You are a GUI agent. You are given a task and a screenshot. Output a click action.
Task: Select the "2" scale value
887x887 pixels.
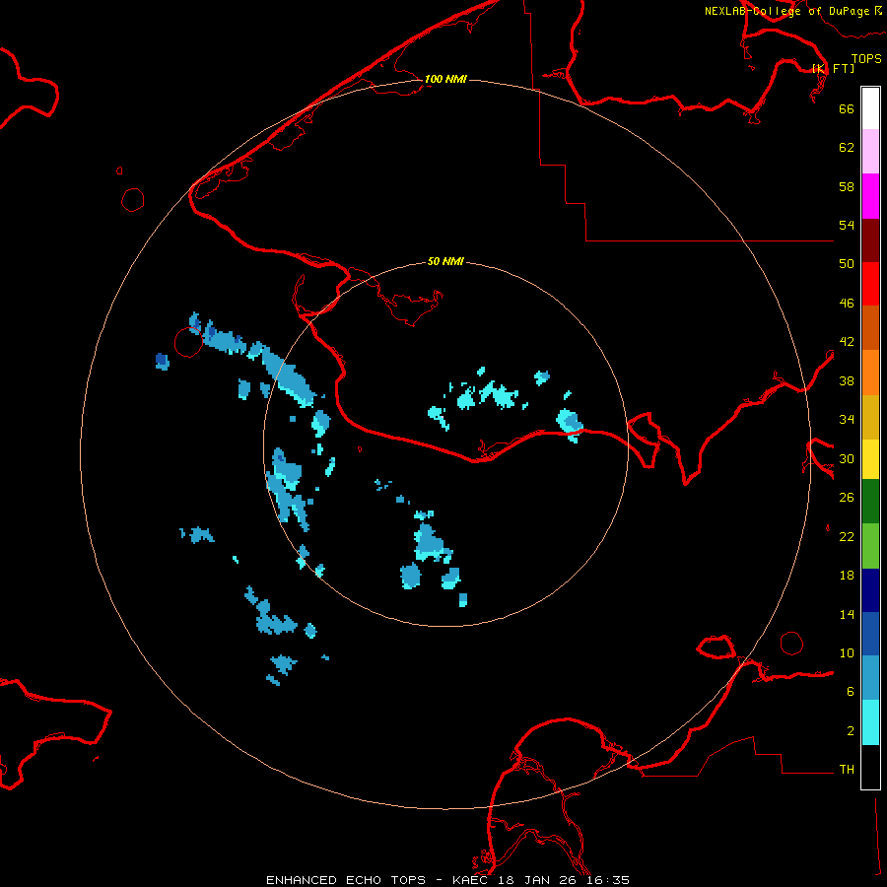(851, 731)
